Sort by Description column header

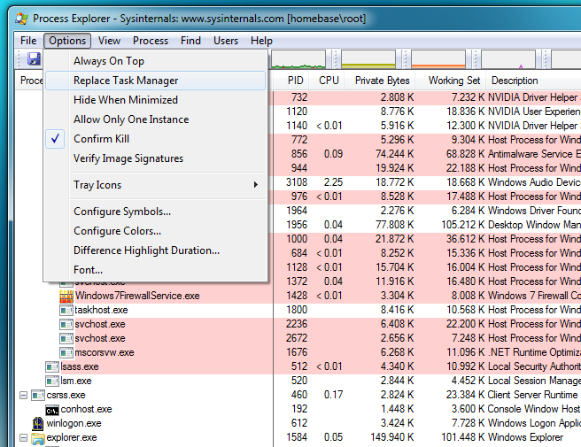pyautogui.click(x=533, y=81)
